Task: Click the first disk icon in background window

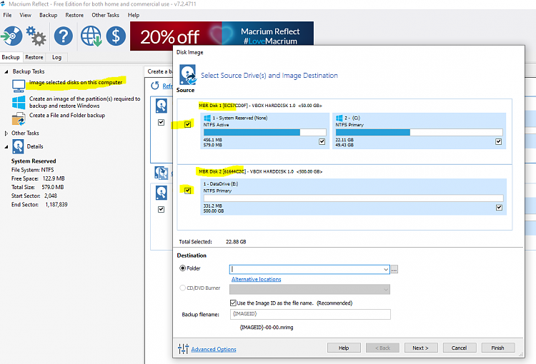Action: pos(162,106)
